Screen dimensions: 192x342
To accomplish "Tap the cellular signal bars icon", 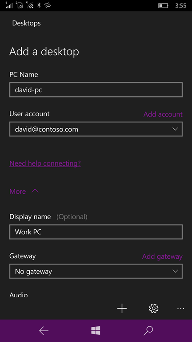I will pyautogui.click(x=9, y=5).
